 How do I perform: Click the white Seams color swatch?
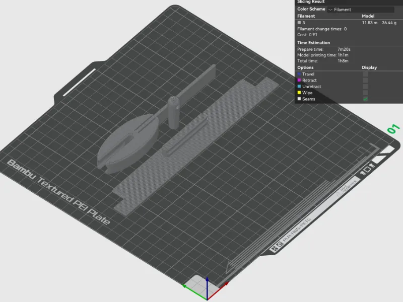[299, 99]
